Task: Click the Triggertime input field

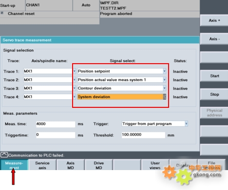Action: [x=56, y=135]
